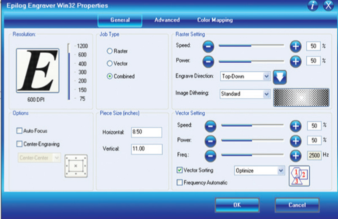Click the Raster Speed slider track
Viewport: 338px width, 219px height.
coord(251,46)
